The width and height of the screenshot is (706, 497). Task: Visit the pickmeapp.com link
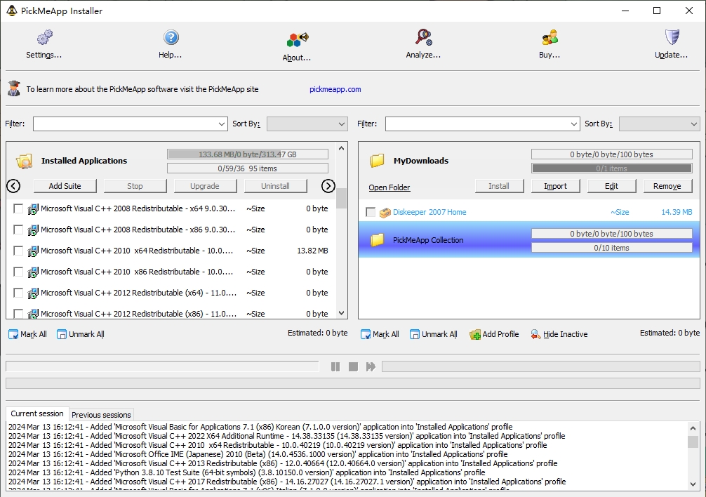pos(335,89)
